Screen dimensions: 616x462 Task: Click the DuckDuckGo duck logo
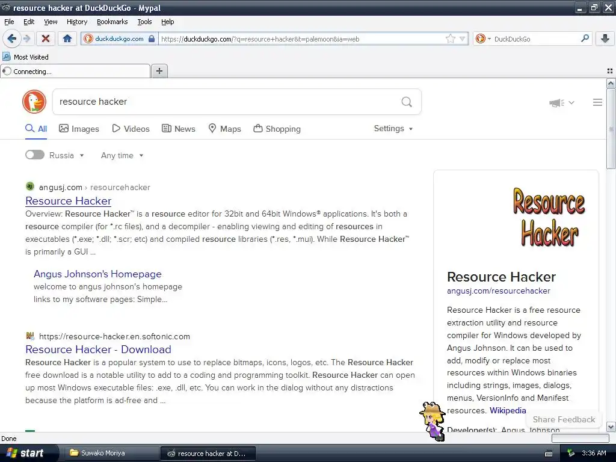tap(34, 102)
